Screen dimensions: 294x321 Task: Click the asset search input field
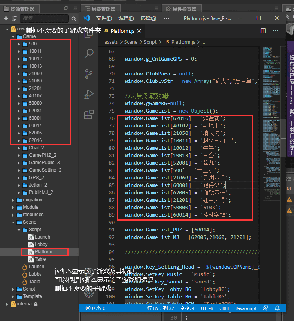pyautogui.click(x=43, y=19)
